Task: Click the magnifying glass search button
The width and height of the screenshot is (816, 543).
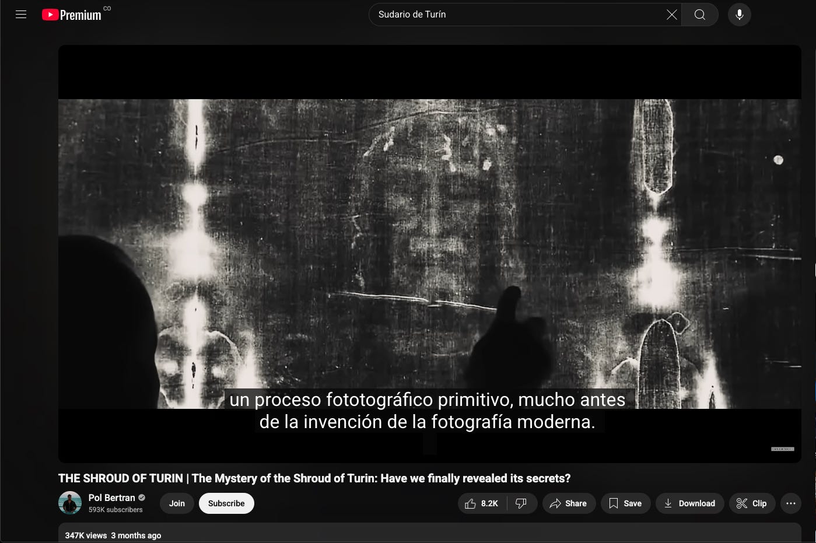Action: coord(700,15)
